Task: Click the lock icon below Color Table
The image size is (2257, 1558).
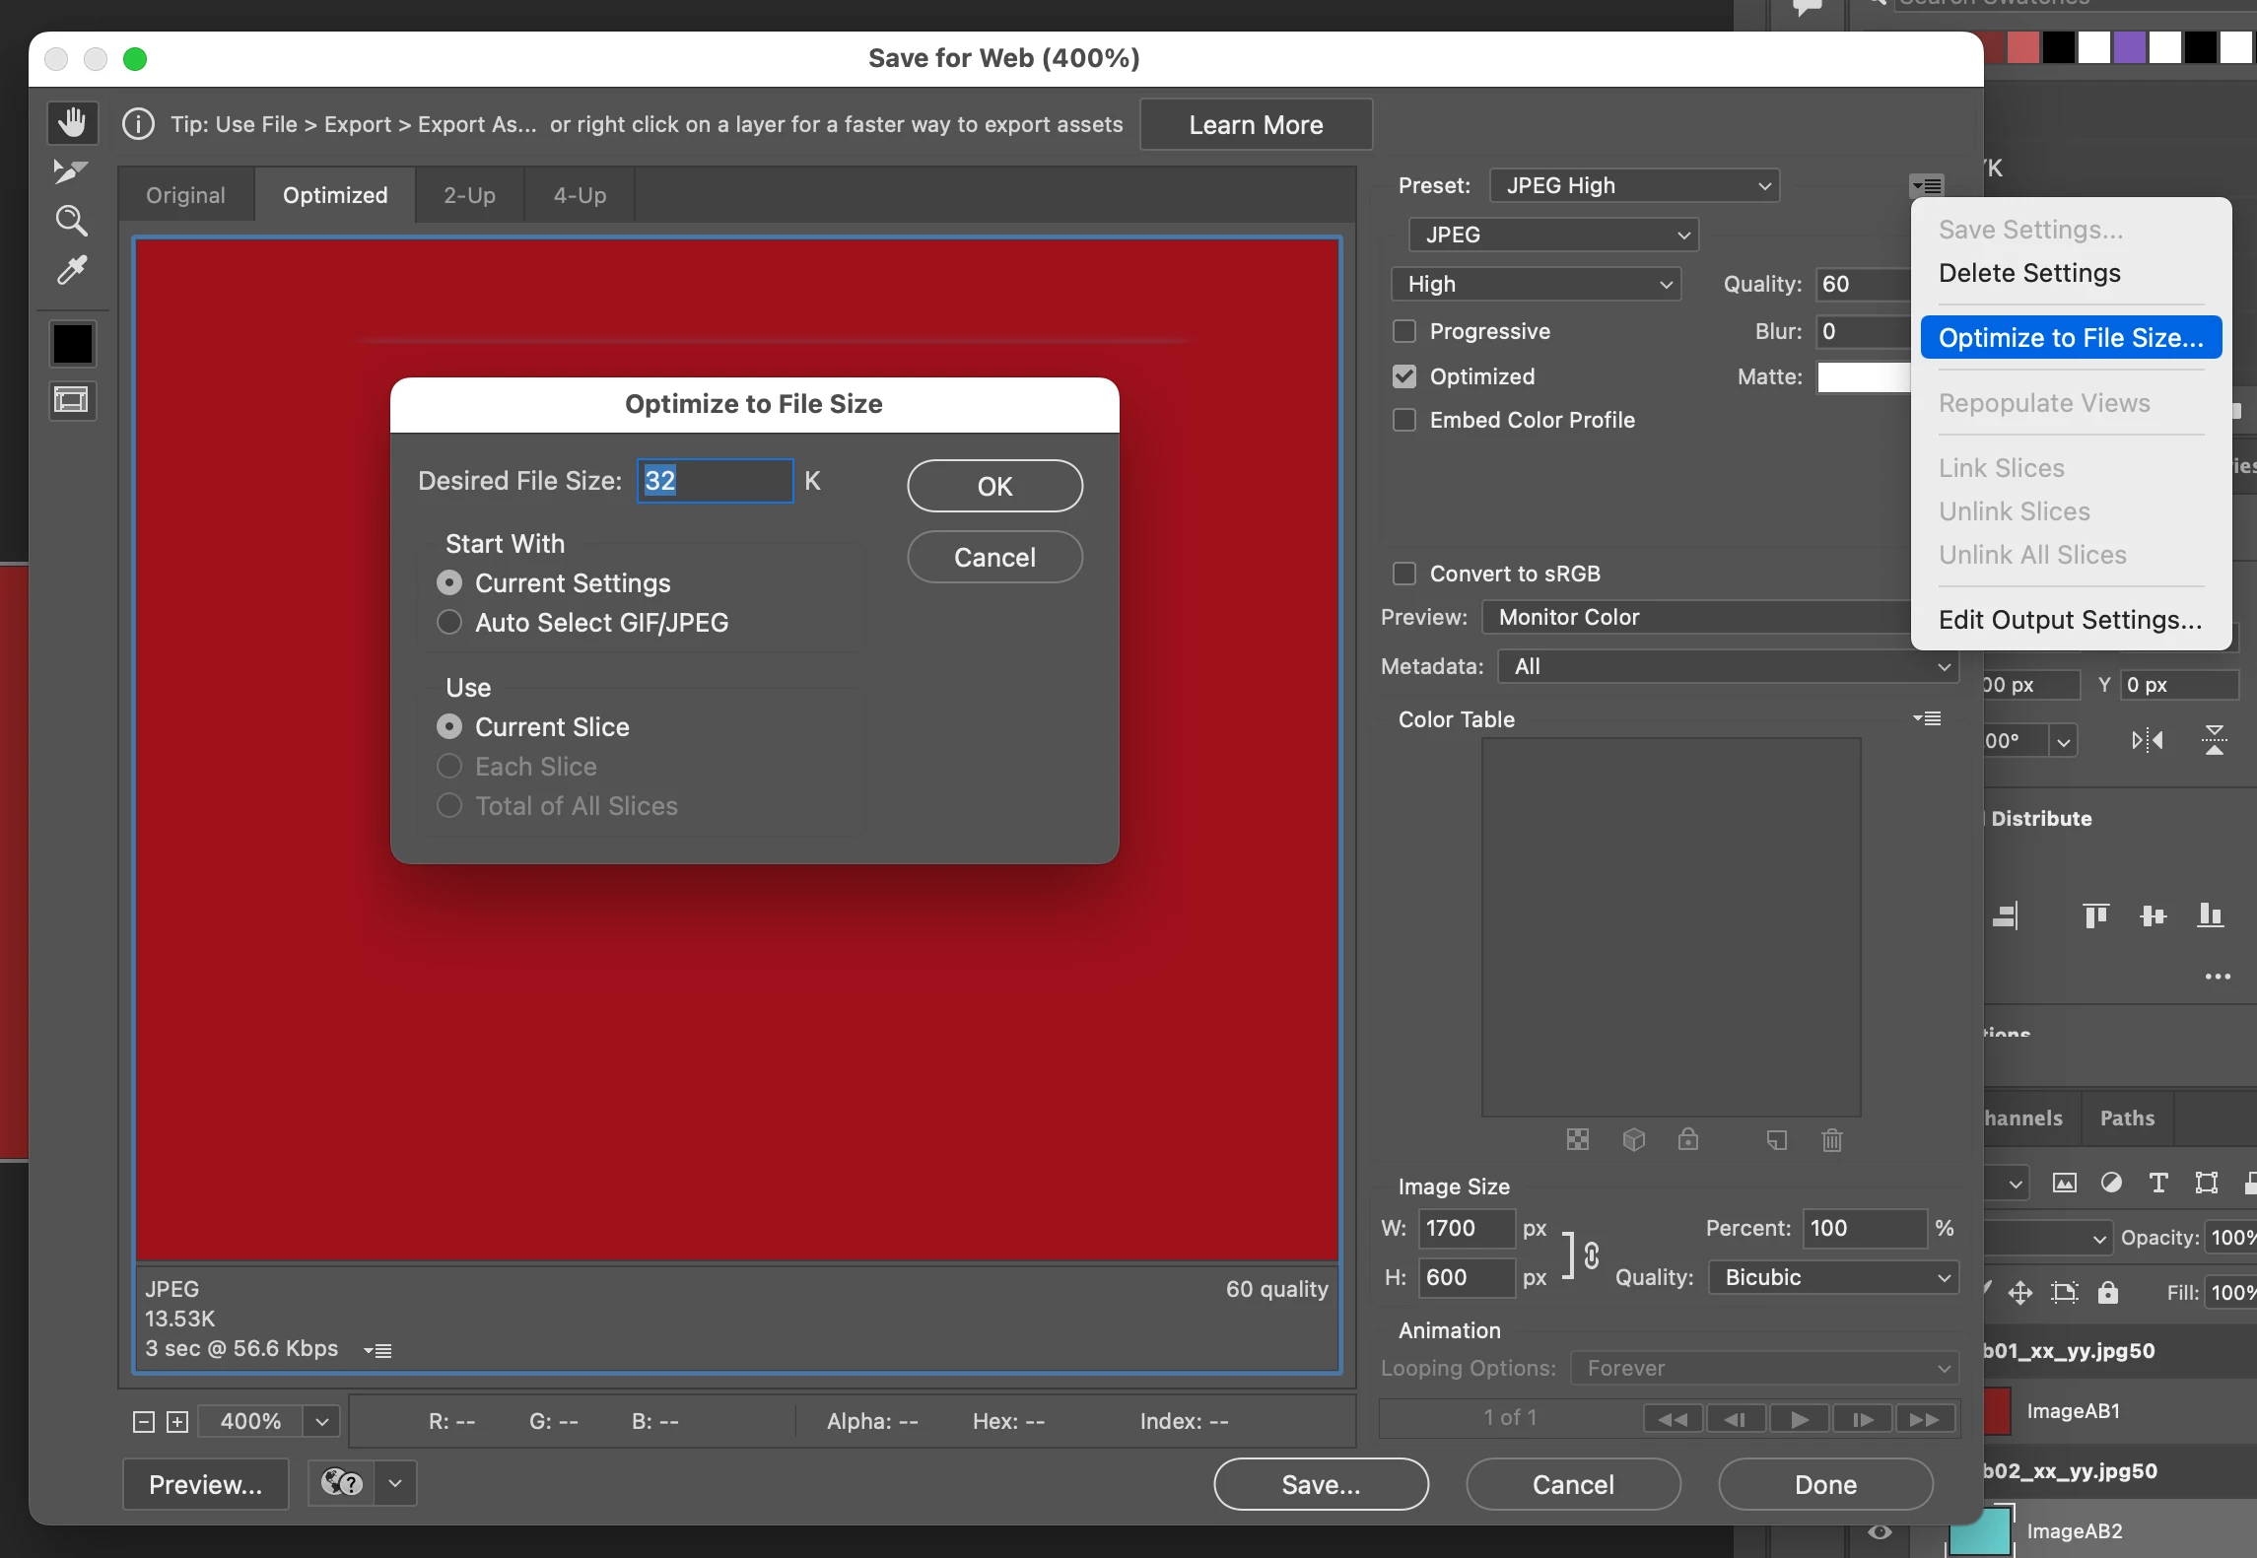Action: 1688,1140
